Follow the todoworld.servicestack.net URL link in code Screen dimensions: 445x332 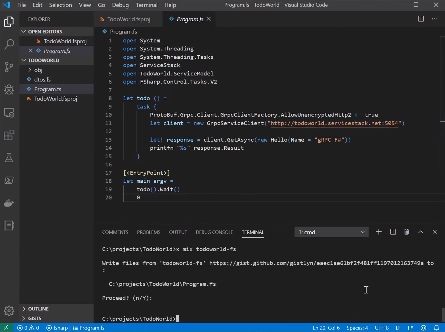point(334,123)
